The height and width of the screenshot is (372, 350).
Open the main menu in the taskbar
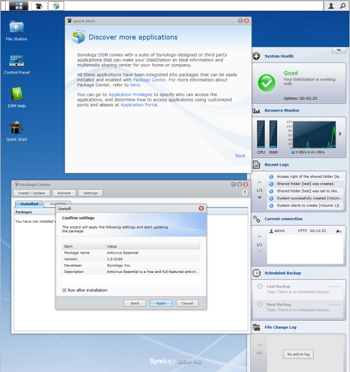19,6
